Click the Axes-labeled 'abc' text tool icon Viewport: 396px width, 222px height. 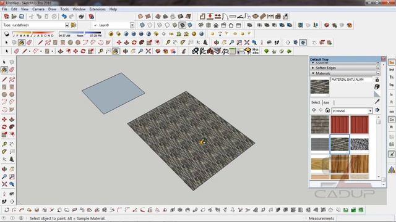pyautogui.click(x=256, y=51)
